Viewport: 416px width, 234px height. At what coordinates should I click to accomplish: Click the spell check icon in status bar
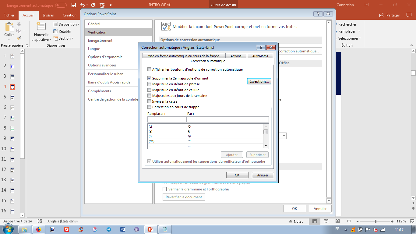40,221
